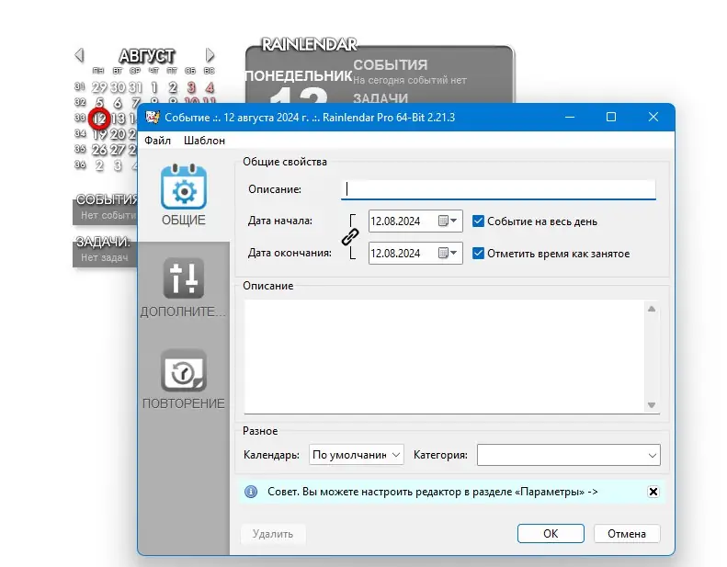Click the description scrollbar down arrow
This screenshot has width=727, height=567.
coord(652,405)
